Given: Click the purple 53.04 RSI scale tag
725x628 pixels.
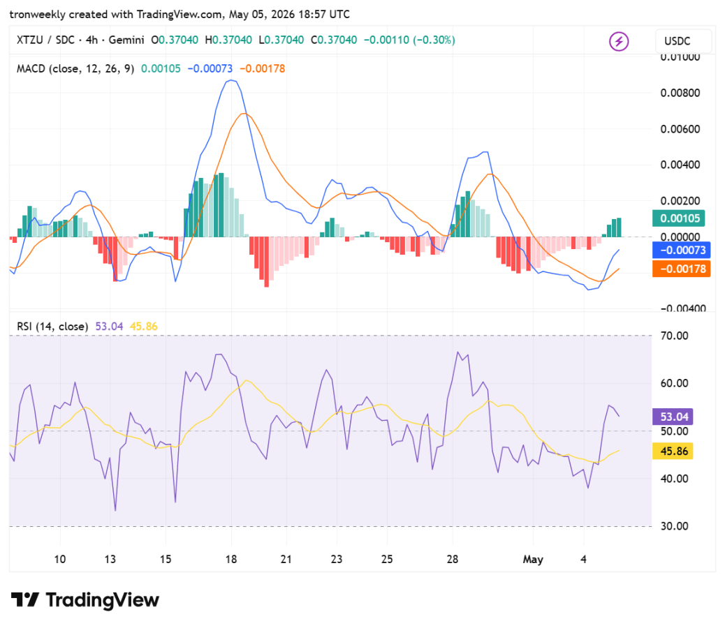Looking at the screenshot, I should click(x=673, y=417).
